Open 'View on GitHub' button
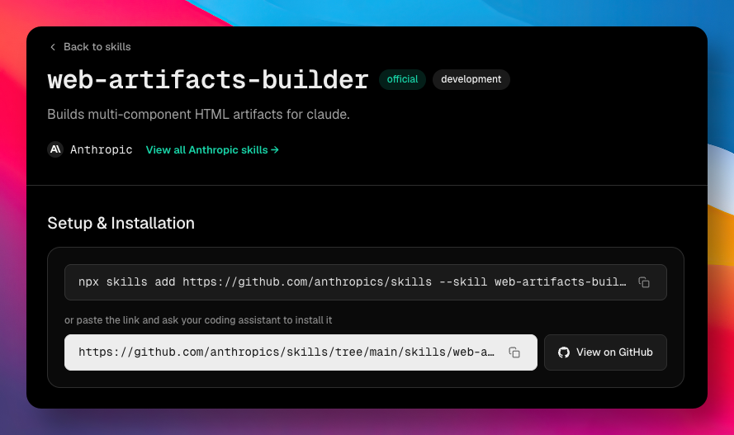Image resolution: width=734 pixels, height=435 pixels. pos(605,352)
